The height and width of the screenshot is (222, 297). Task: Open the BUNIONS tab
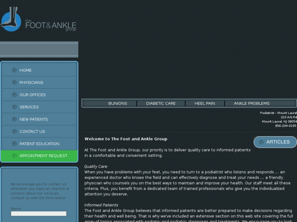click(118, 103)
